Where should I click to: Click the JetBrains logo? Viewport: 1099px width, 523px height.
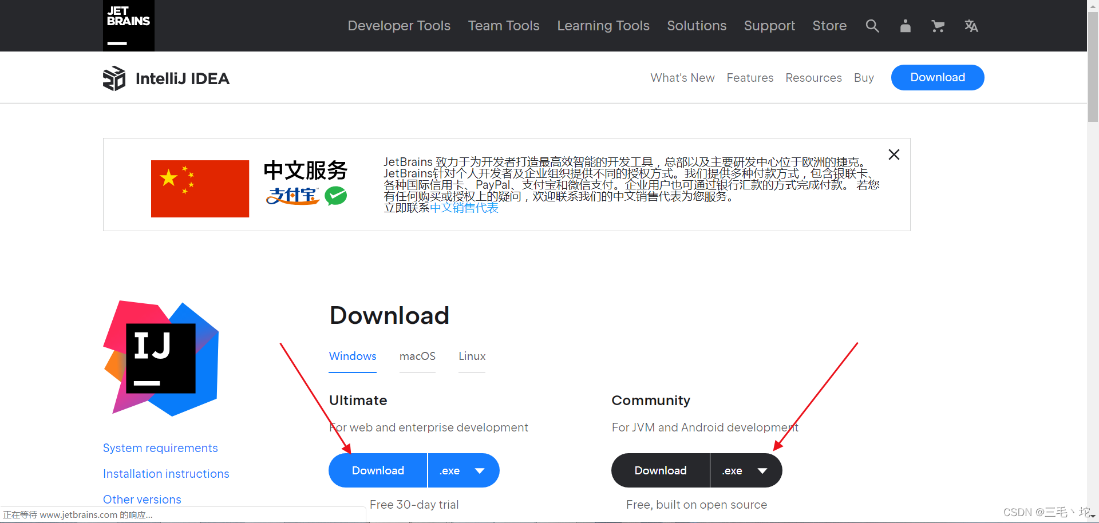point(128,25)
